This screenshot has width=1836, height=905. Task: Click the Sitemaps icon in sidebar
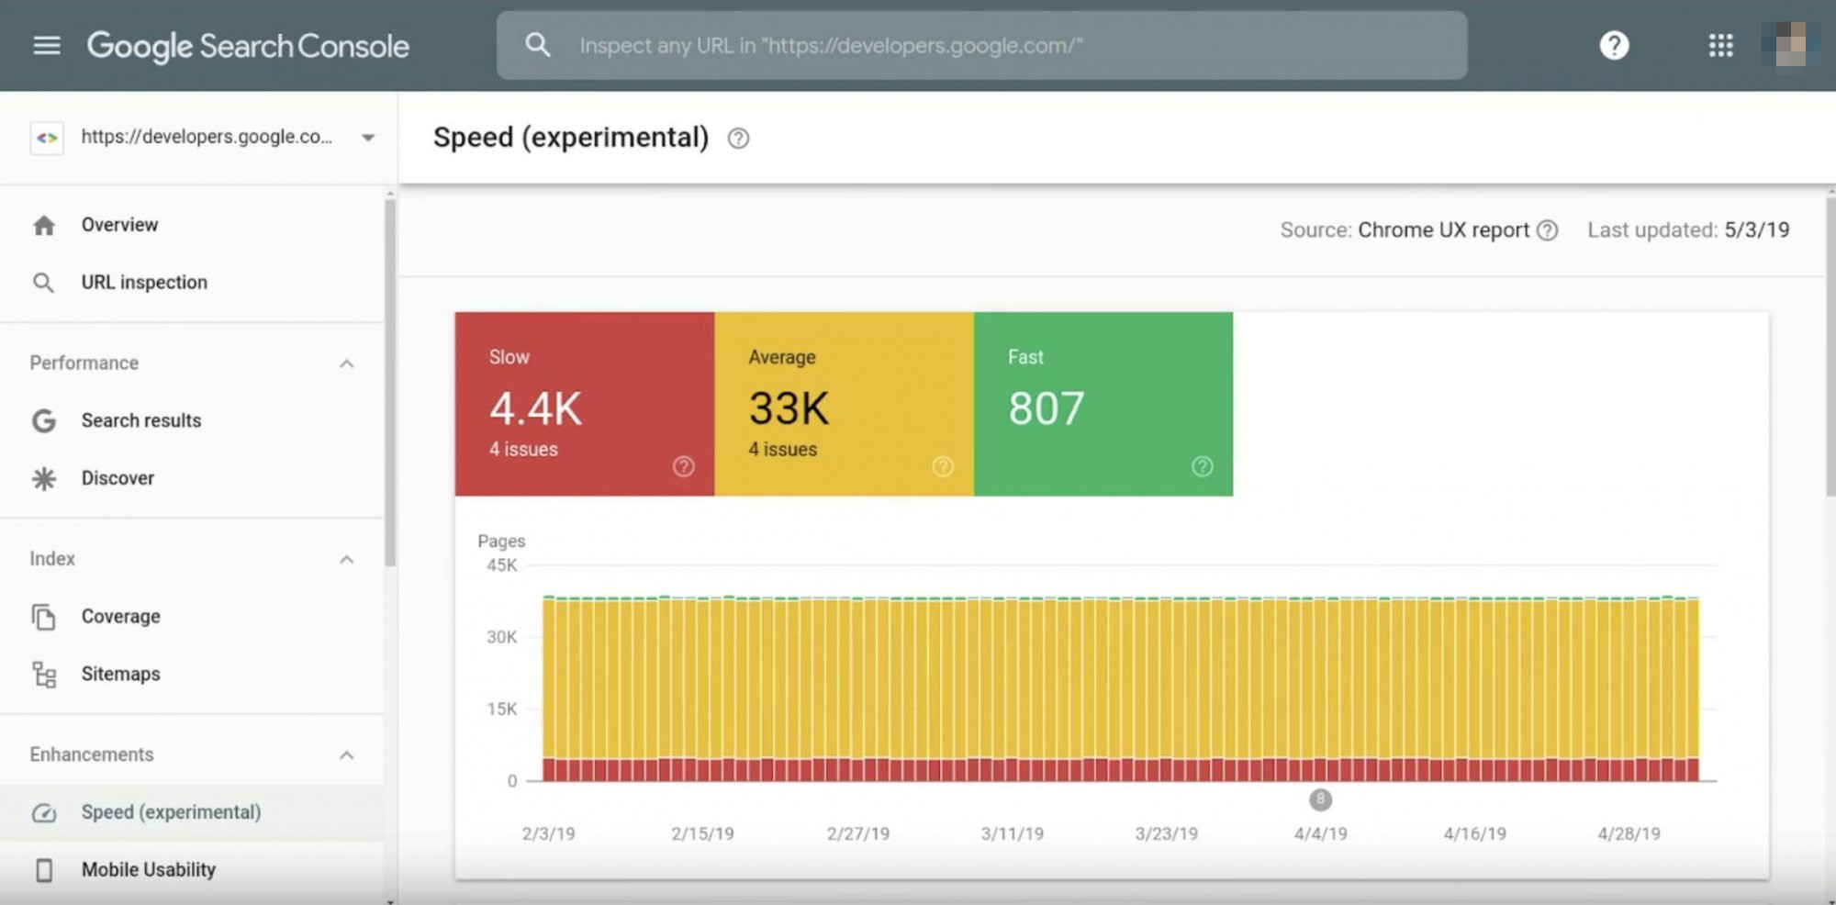[43, 674]
